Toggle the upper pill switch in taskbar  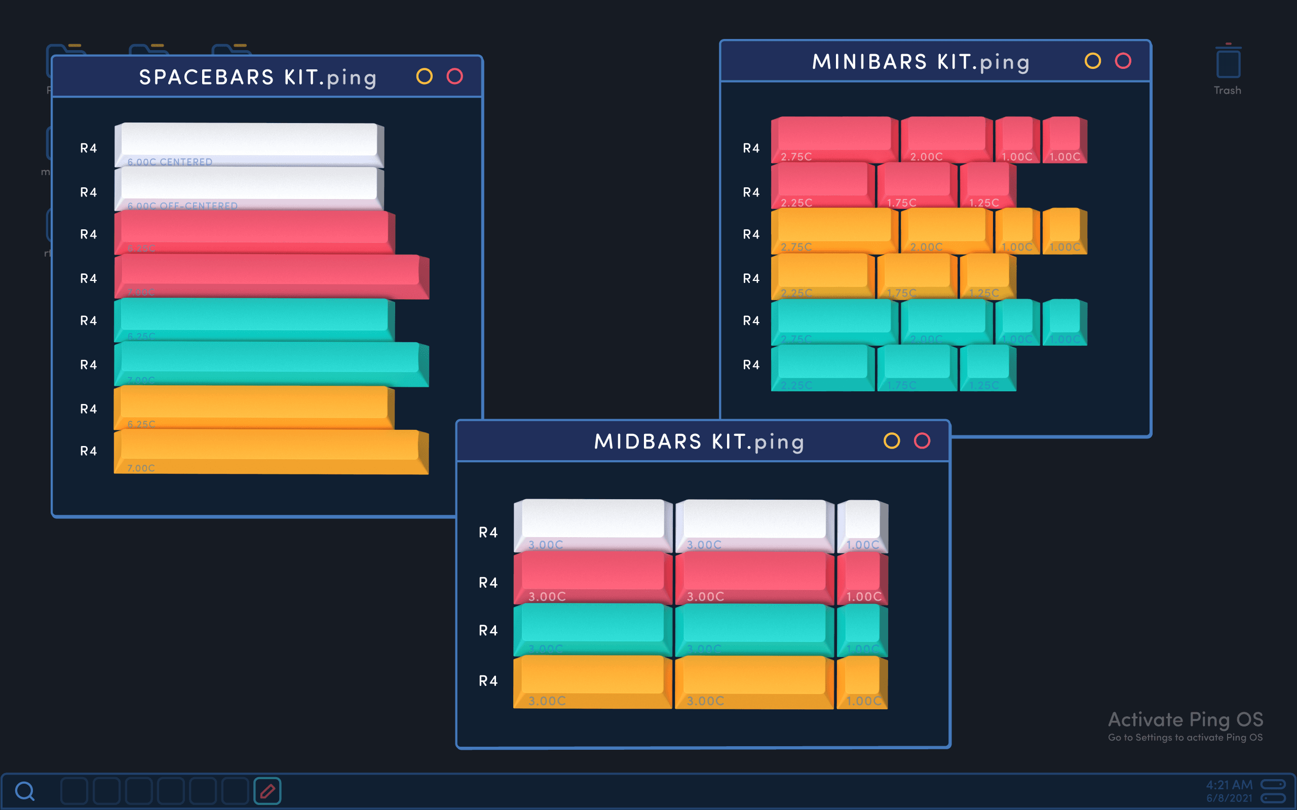coord(1273,784)
